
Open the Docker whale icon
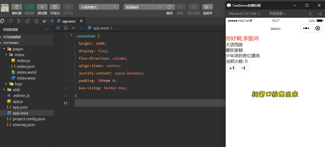[x=45, y=21]
